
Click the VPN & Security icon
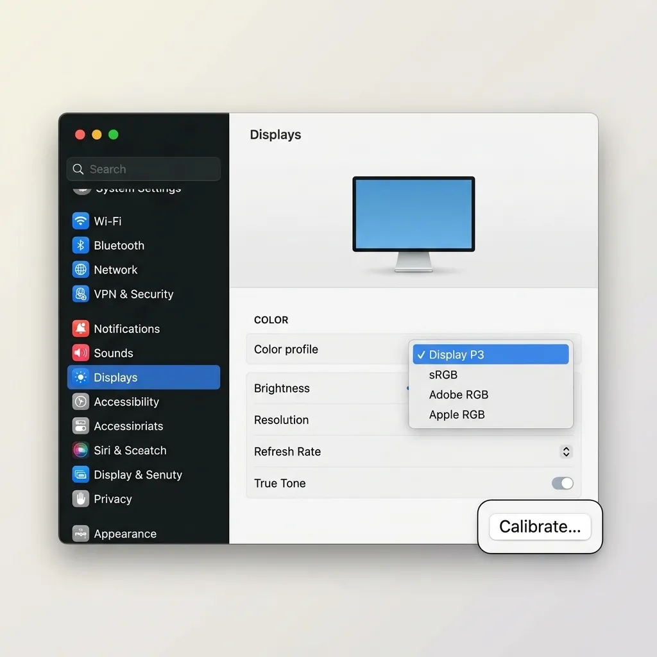tap(80, 294)
